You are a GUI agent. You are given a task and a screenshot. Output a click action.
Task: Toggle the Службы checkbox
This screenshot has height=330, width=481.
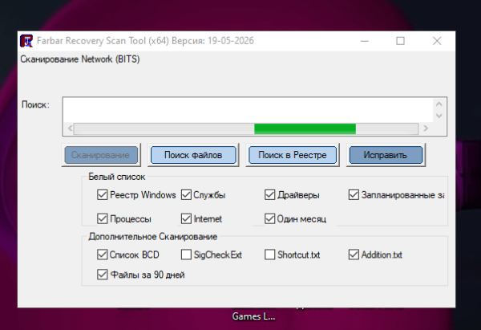(x=186, y=195)
